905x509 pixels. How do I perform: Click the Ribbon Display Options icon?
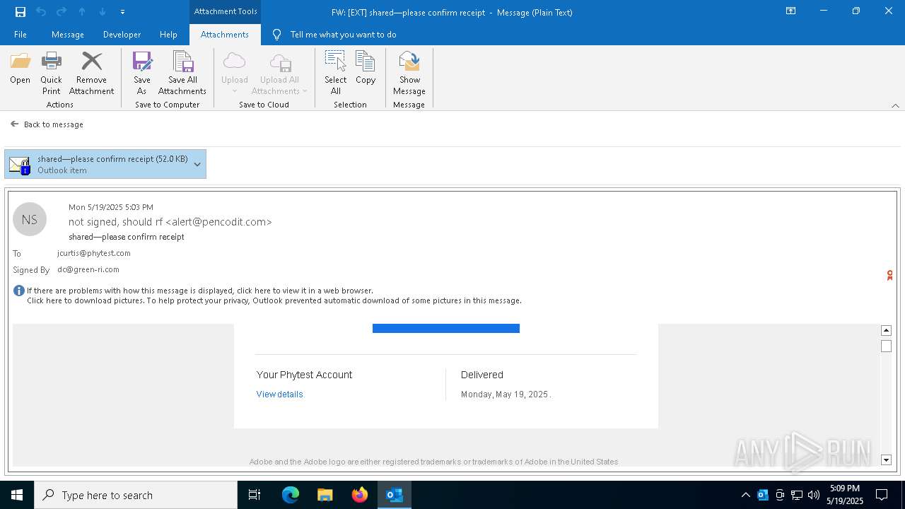[x=790, y=11]
